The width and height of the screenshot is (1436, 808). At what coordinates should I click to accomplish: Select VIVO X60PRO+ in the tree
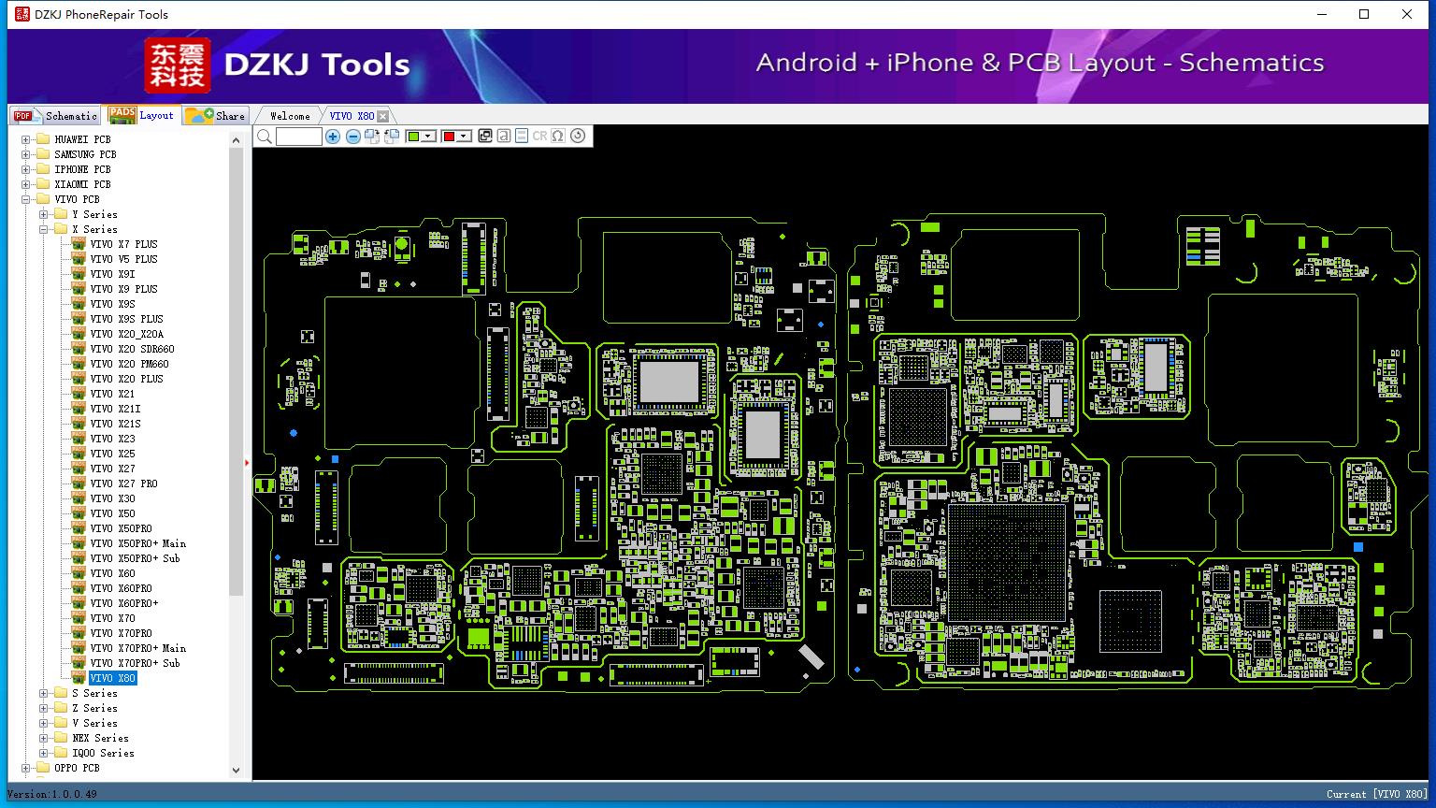(x=123, y=603)
